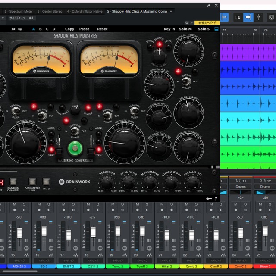Toggle the Parameter Link button
Viewport: 276px width, 276px height.
pyautogui.click(x=32, y=182)
